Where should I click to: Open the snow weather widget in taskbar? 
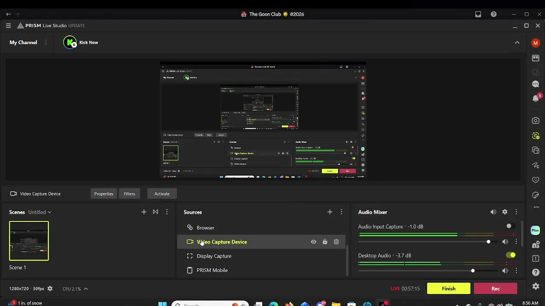tap(26, 303)
